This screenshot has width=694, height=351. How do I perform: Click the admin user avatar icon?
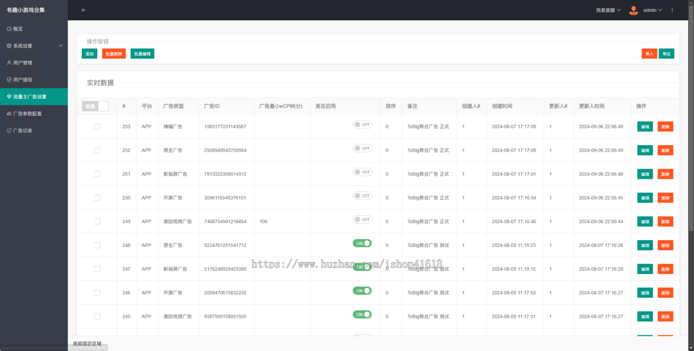tap(633, 10)
